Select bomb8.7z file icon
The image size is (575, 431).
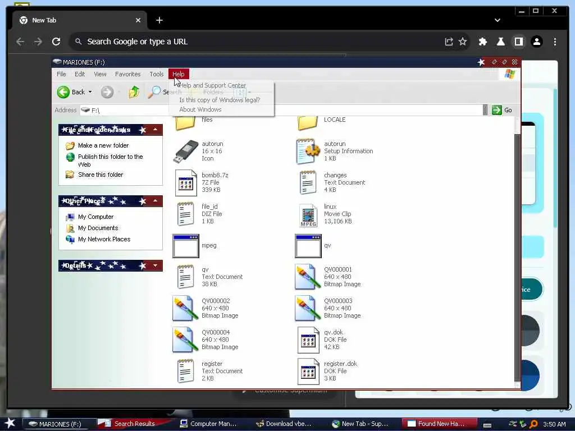186,182
